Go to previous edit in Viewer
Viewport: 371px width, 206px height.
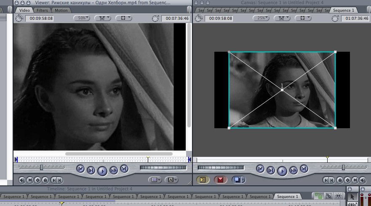(80, 169)
